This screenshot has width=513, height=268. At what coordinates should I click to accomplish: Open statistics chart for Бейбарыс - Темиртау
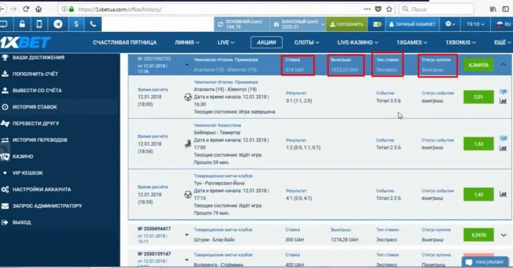pyautogui.click(x=503, y=148)
